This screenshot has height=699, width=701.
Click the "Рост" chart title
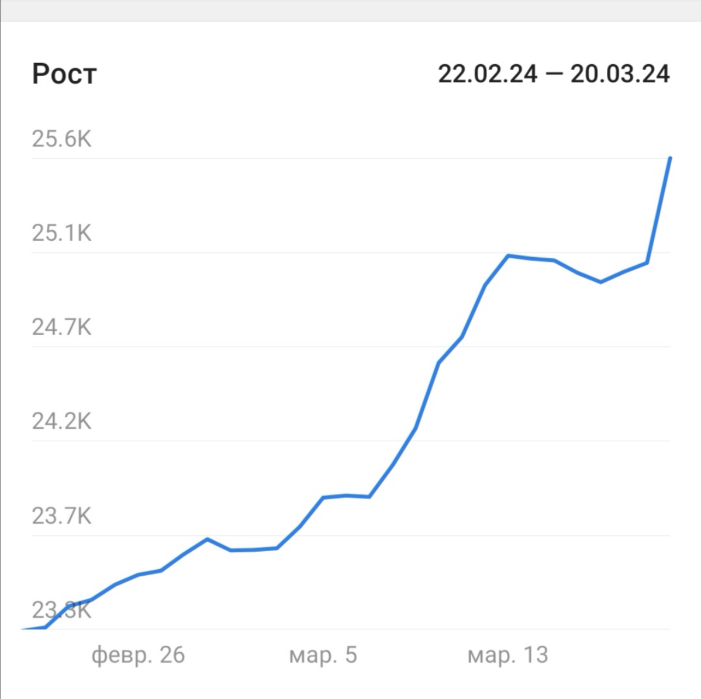(x=64, y=74)
